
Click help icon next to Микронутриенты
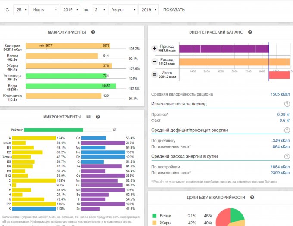[x=98, y=117]
